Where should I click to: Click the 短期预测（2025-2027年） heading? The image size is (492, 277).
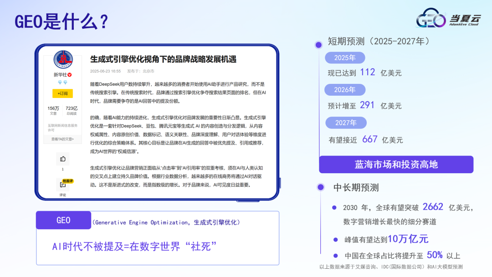[x=379, y=41]
